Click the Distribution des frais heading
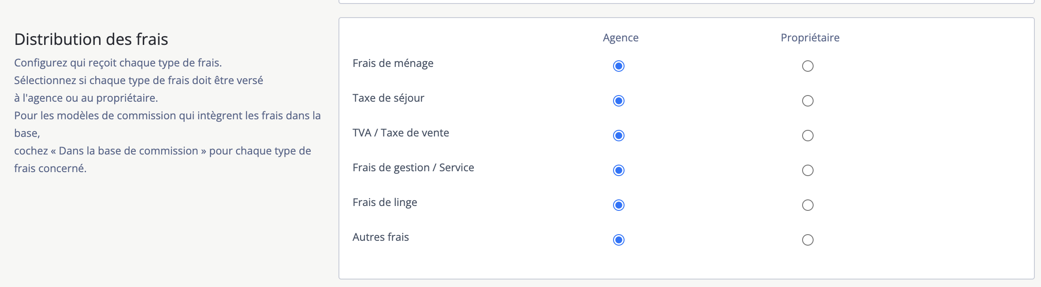Screen dimensions: 1041x287 point(91,39)
